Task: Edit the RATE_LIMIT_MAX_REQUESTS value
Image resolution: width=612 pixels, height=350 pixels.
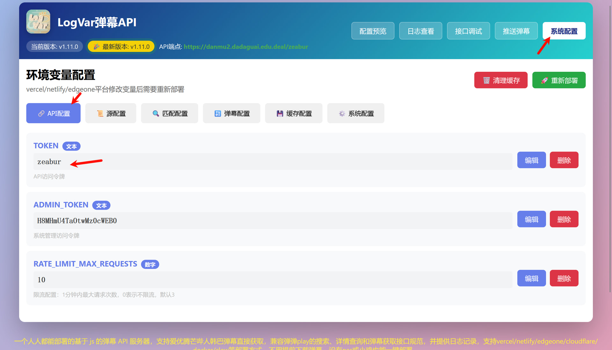Action: tap(531, 278)
